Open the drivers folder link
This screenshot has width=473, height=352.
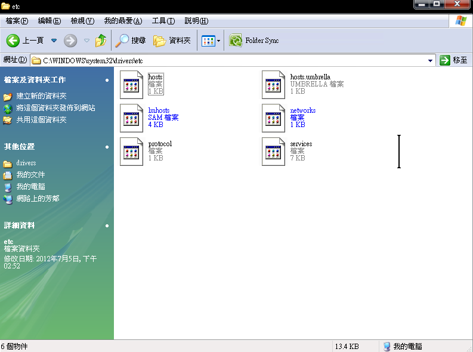pyautogui.click(x=26, y=163)
